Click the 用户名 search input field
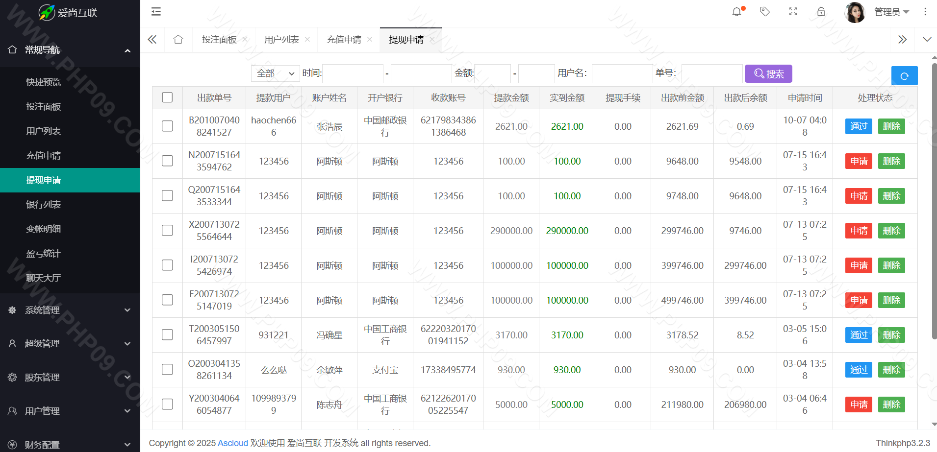 point(622,74)
